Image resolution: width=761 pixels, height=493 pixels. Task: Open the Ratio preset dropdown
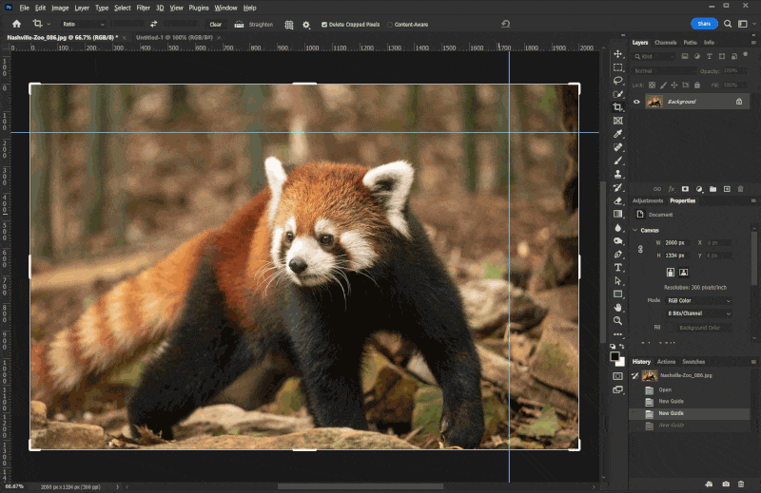[x=83, y=25]
